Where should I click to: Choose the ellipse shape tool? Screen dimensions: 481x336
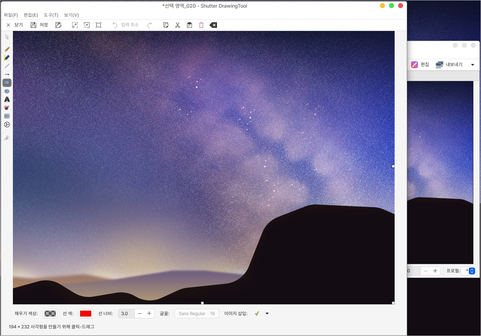tap(7, 91)
